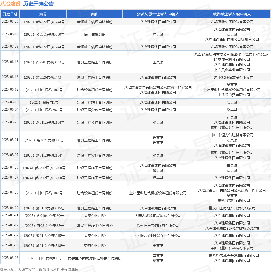Click the 2025-06-18 hearing date
Image resolution: width=271 pixels, height=272 pixels.
10,62
